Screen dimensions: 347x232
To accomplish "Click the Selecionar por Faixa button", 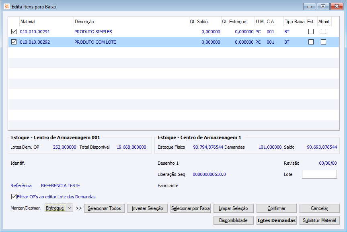I will click(191, 208).
